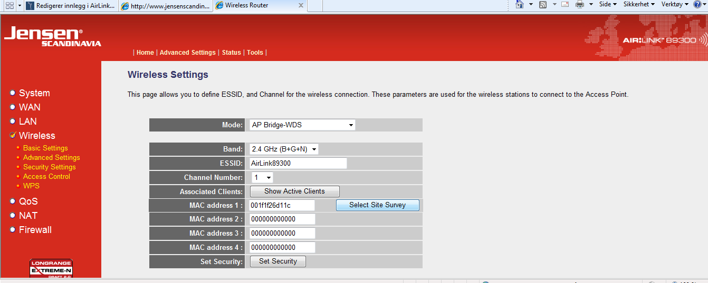
Task: Click the Read Mail envelope icon
Action: (x=565, y=4)
